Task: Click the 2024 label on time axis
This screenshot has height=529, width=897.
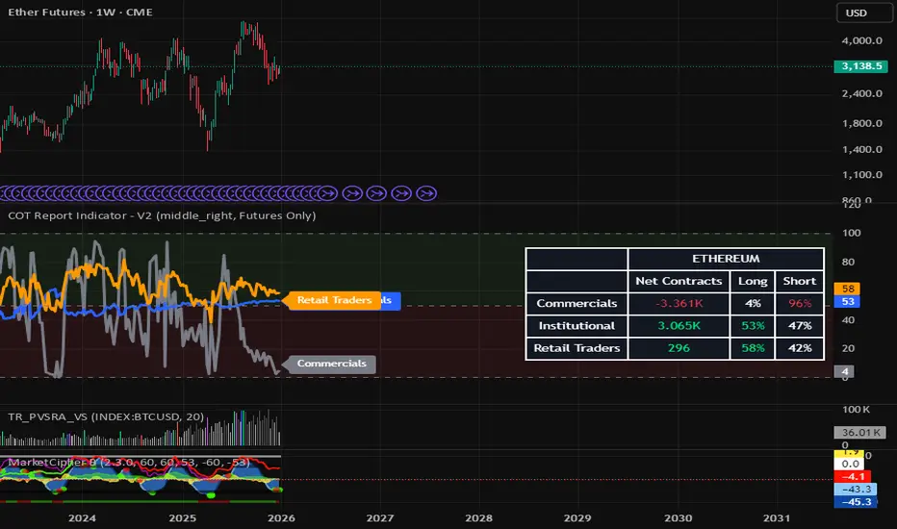Action: 82,518
